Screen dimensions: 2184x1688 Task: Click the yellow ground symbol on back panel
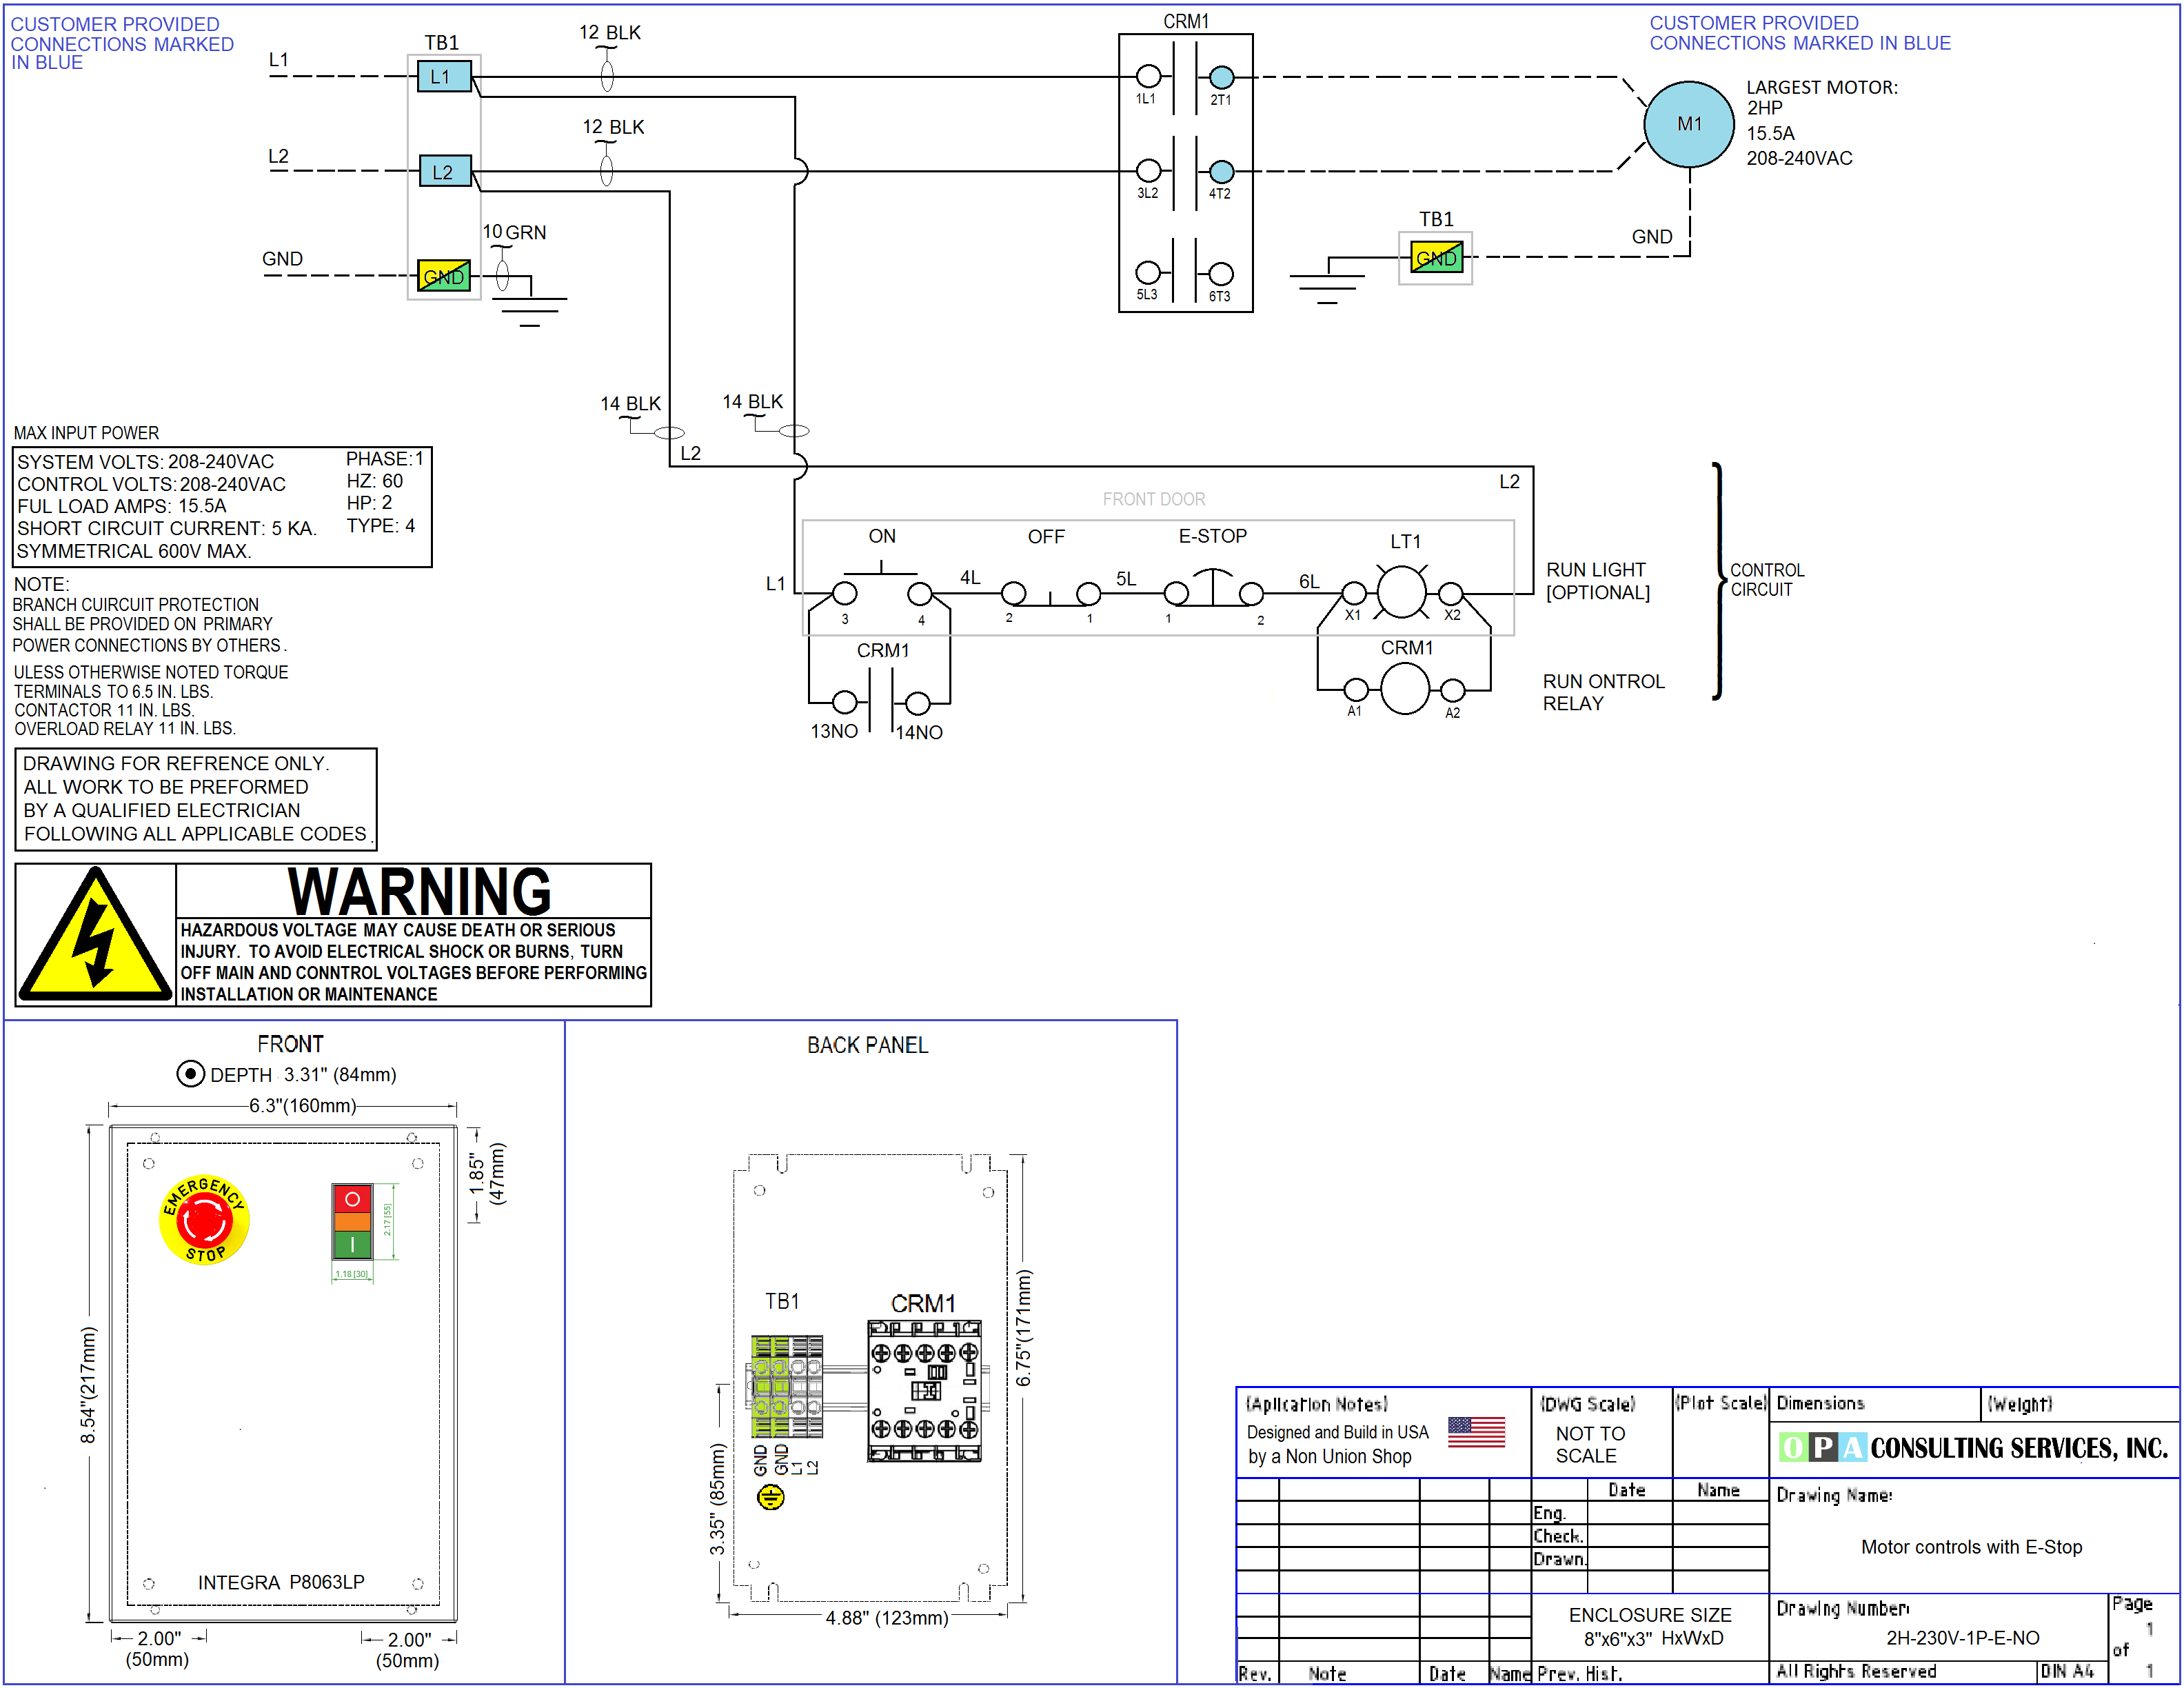tap(770, 1497)
